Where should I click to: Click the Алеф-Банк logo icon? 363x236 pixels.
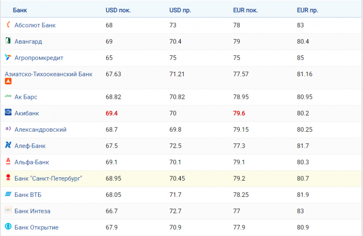click(x=8, y=145)
